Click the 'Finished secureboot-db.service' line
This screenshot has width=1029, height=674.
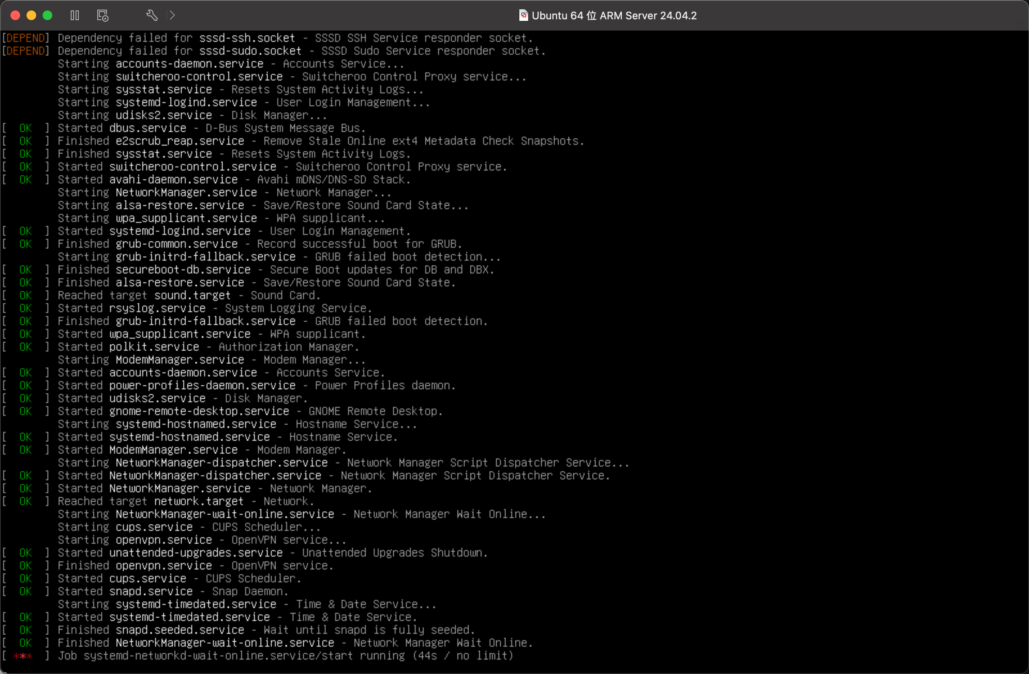248,270
